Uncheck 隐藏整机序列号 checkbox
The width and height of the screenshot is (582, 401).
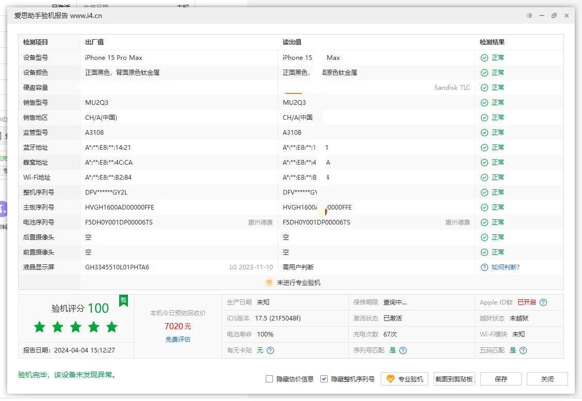(x=324, y=379)
